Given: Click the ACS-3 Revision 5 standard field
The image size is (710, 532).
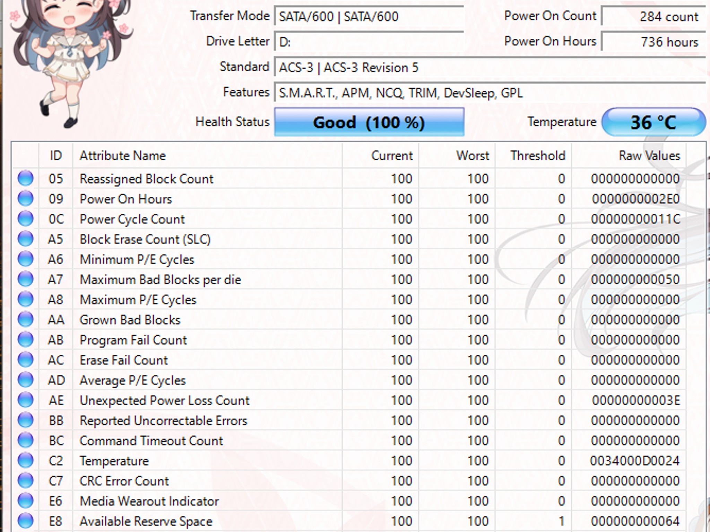Looking at the screenshot, I should (490, 67).
